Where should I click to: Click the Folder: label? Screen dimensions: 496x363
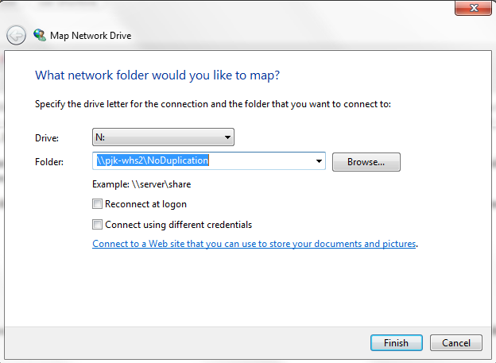[49, 161]
